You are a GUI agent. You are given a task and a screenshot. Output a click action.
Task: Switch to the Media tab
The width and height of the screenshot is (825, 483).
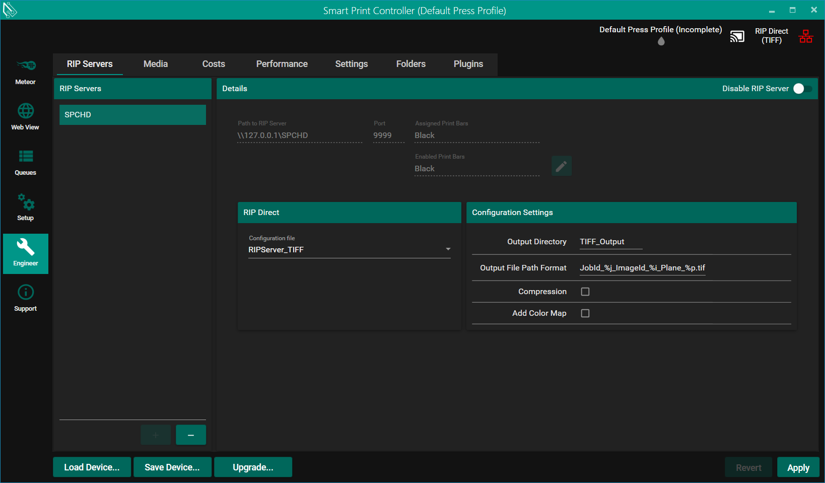(155, 64)
